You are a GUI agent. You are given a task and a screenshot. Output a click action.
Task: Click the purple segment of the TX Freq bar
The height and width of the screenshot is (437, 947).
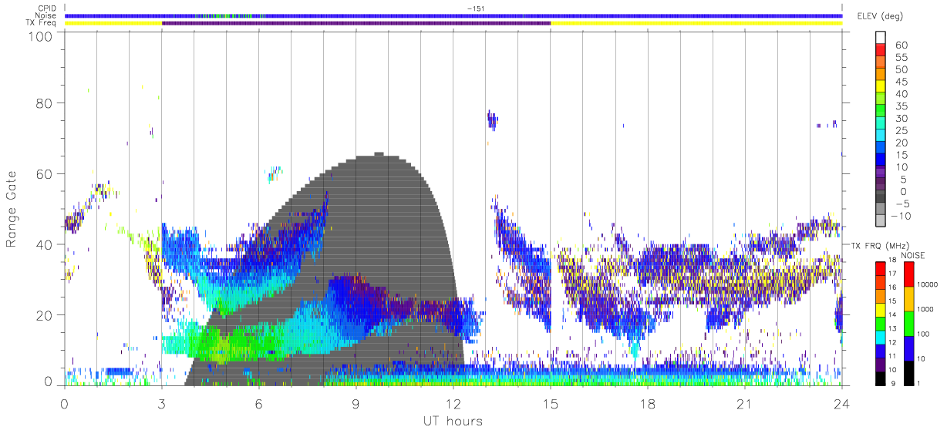coord(356,23)
